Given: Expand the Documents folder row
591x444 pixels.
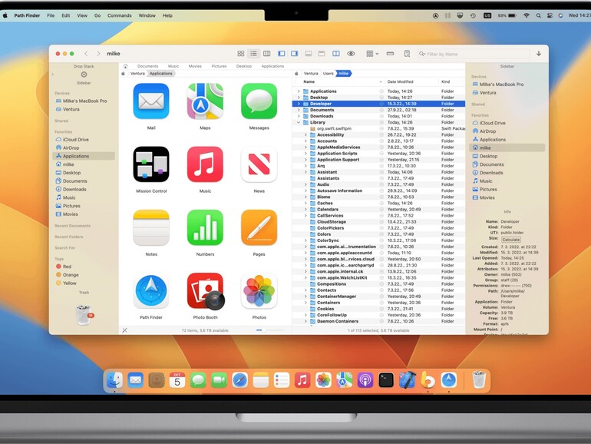Looking at the screenshot, I should (299, 110).
